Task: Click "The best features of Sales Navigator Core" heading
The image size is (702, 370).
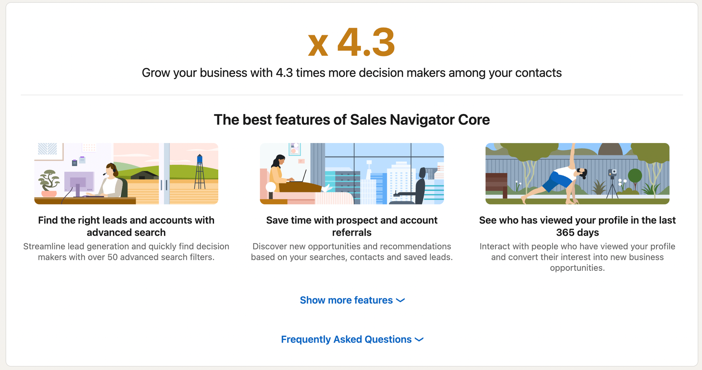Action: click(352, 120)
